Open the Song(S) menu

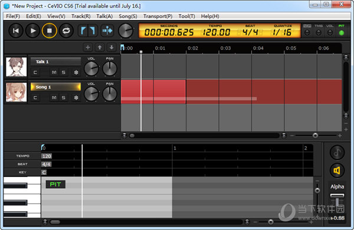click(x=128, y=16)
